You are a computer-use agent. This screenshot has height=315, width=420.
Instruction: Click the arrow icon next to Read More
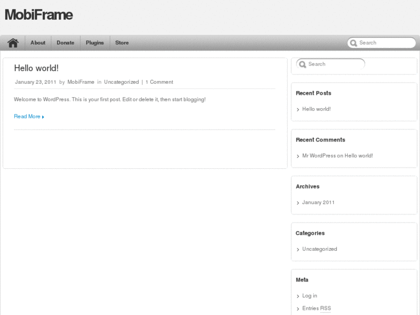43,117
